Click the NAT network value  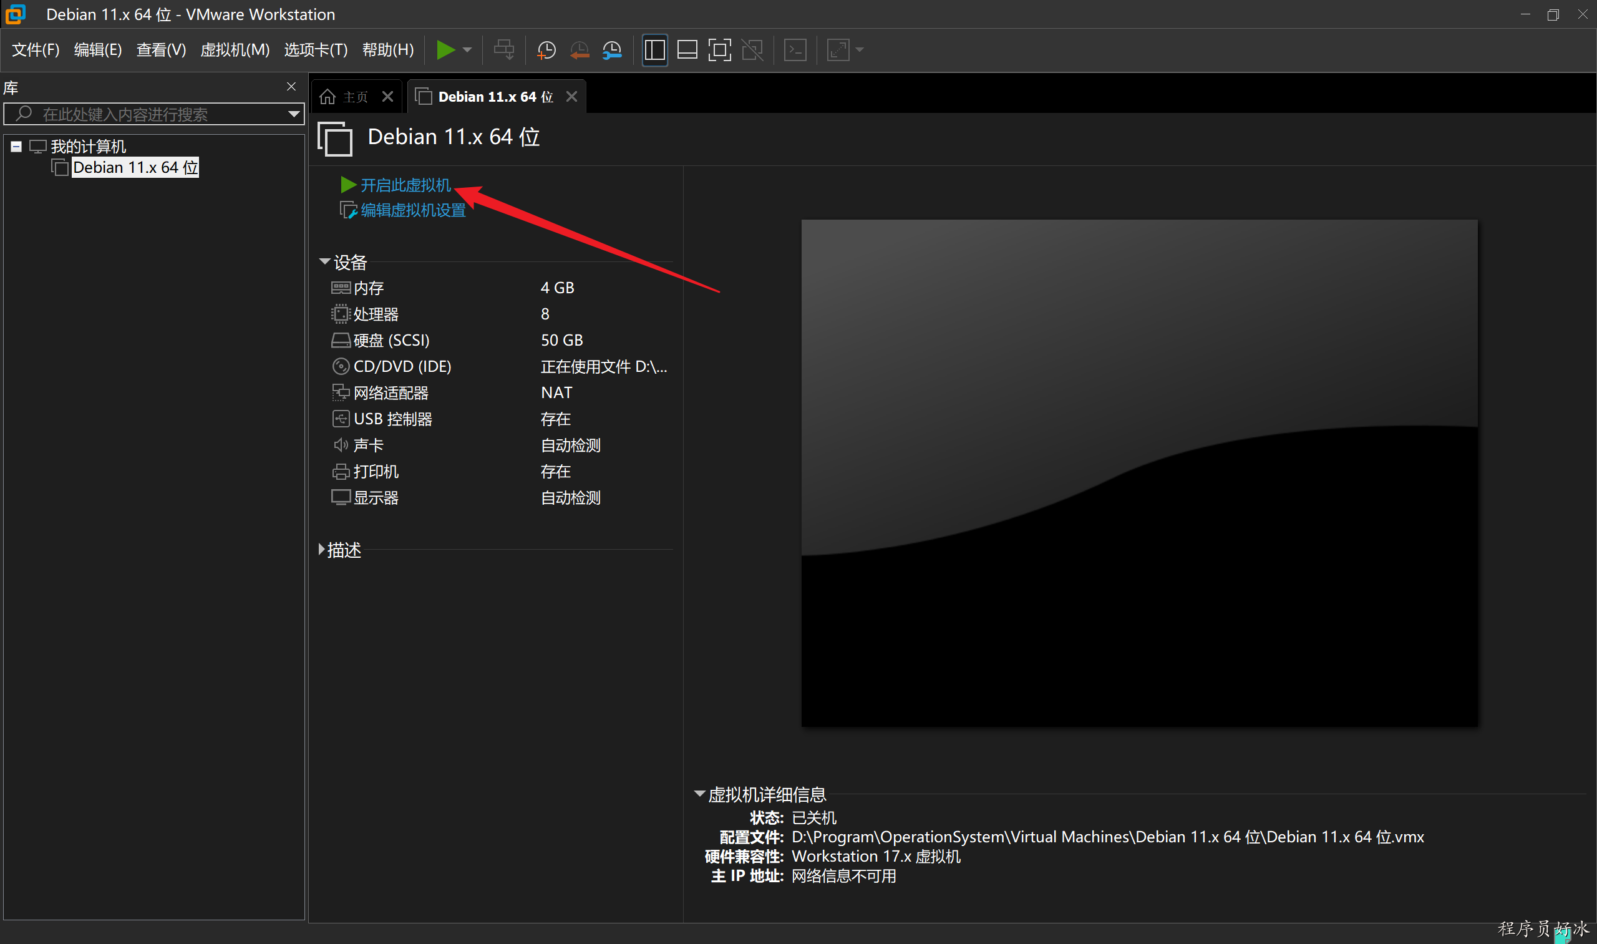(x=556, y=392)
